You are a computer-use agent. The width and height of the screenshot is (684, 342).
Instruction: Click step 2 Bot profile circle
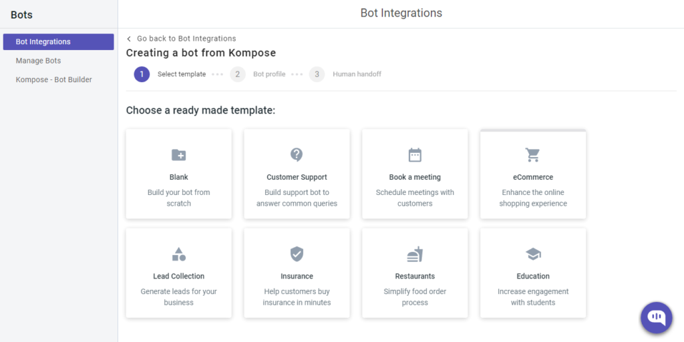(x=238, y=74)
